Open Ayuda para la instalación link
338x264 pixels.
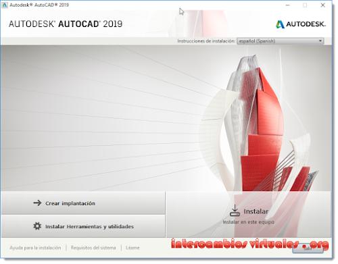[35, 248]
